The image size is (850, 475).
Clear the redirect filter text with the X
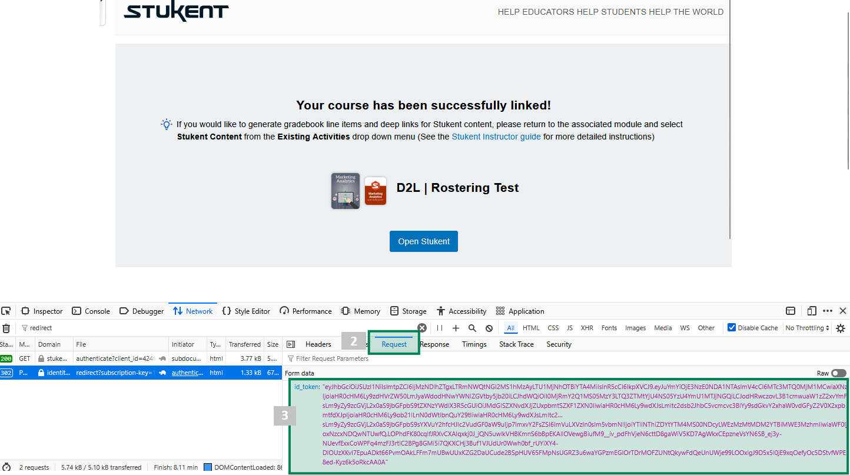coord(422,328)
